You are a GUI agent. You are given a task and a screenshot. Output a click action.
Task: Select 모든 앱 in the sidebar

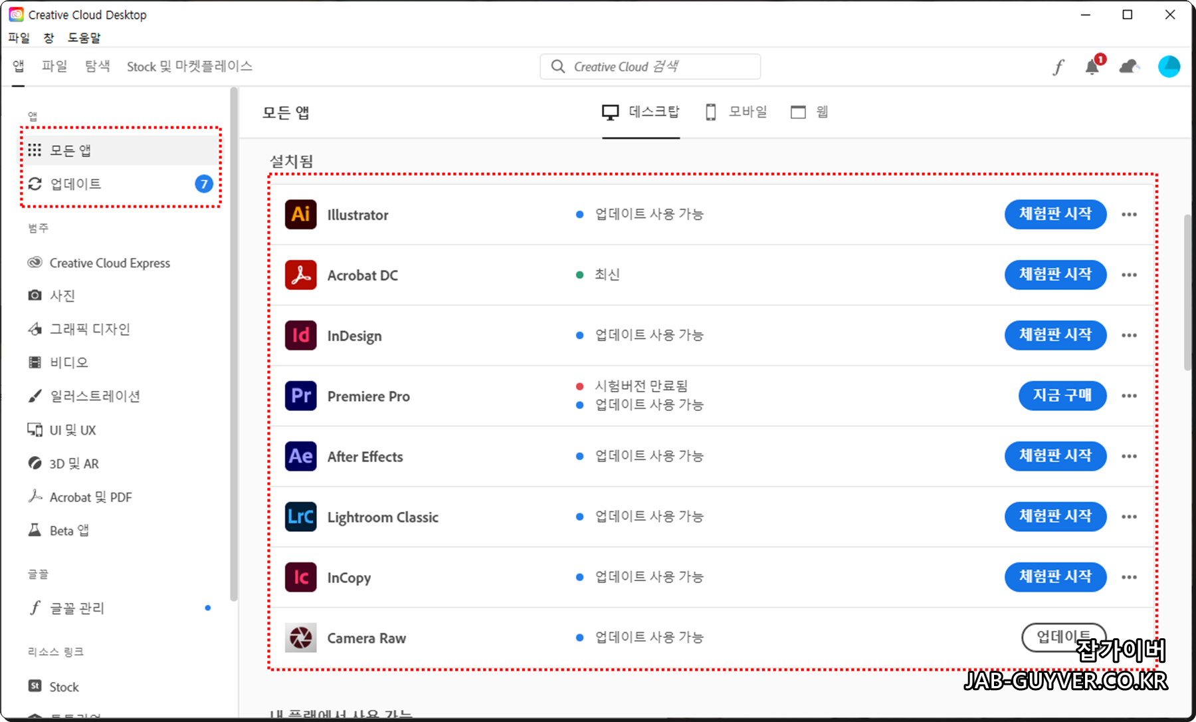click(120, 150)
